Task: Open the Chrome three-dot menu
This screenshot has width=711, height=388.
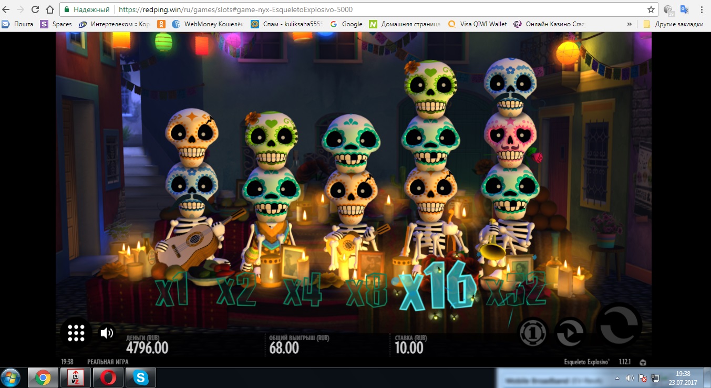Action: click(x=702, y=9)
